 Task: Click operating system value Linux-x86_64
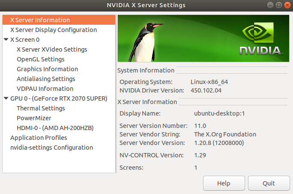209,82
